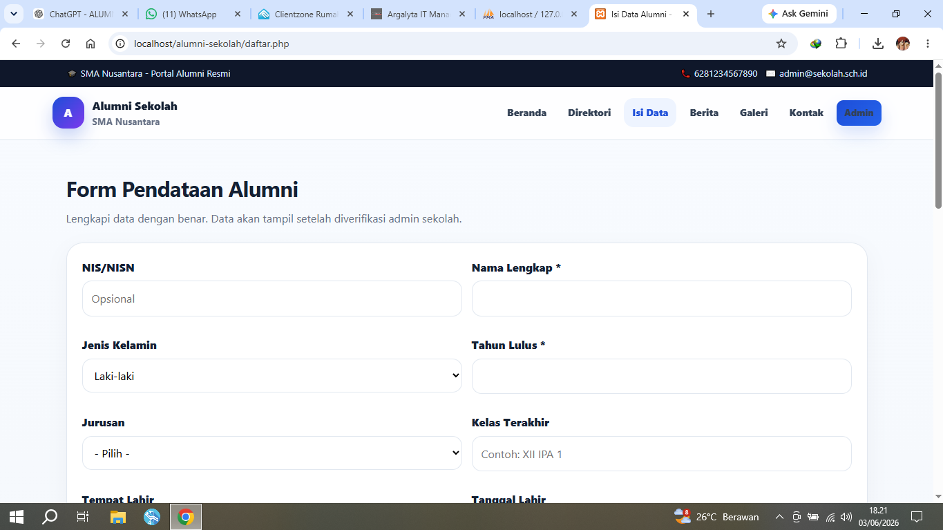
Task: Open the Berita page
Action: (x=704, y=113)
